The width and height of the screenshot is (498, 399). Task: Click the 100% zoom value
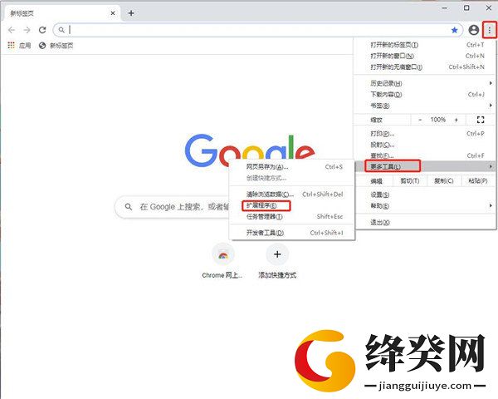click(x=438, y=120)
